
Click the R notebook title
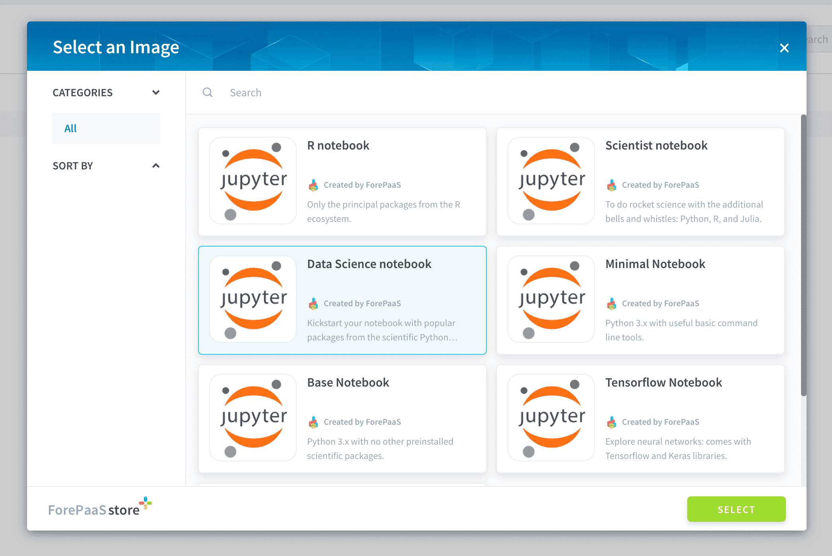pos(338,146)
